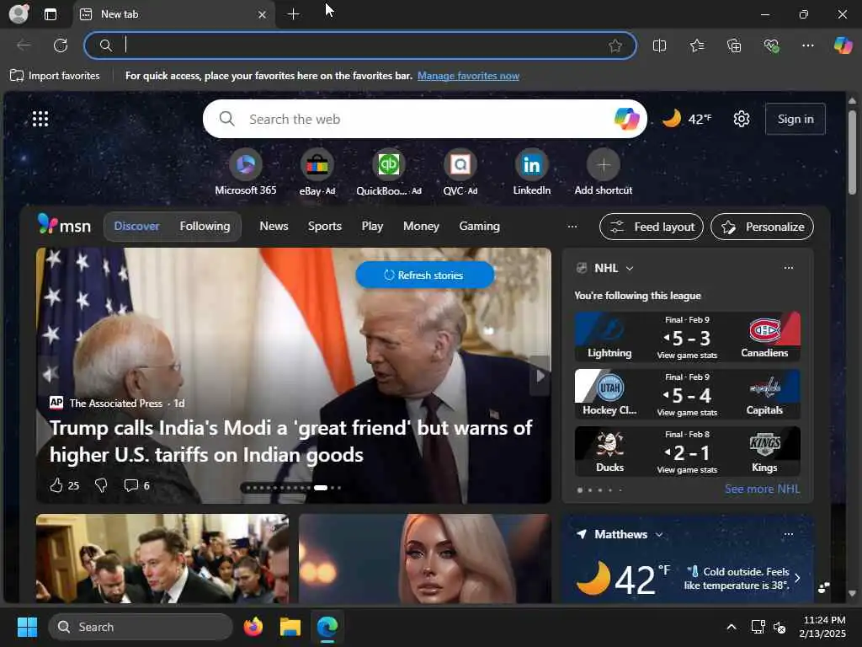Open the QuickBooks shortcut tile
Screen dimensions: 862x647
(389, 172)
